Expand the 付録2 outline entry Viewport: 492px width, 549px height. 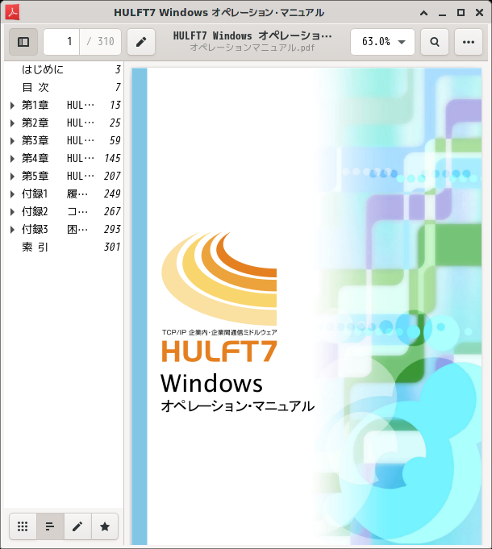pyautogui.click(x=12, y=211)
